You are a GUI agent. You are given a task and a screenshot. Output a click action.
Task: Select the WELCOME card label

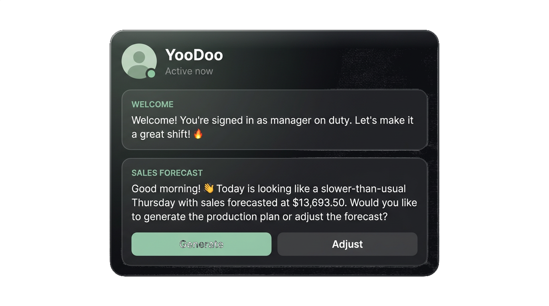(x=152, y=104)
